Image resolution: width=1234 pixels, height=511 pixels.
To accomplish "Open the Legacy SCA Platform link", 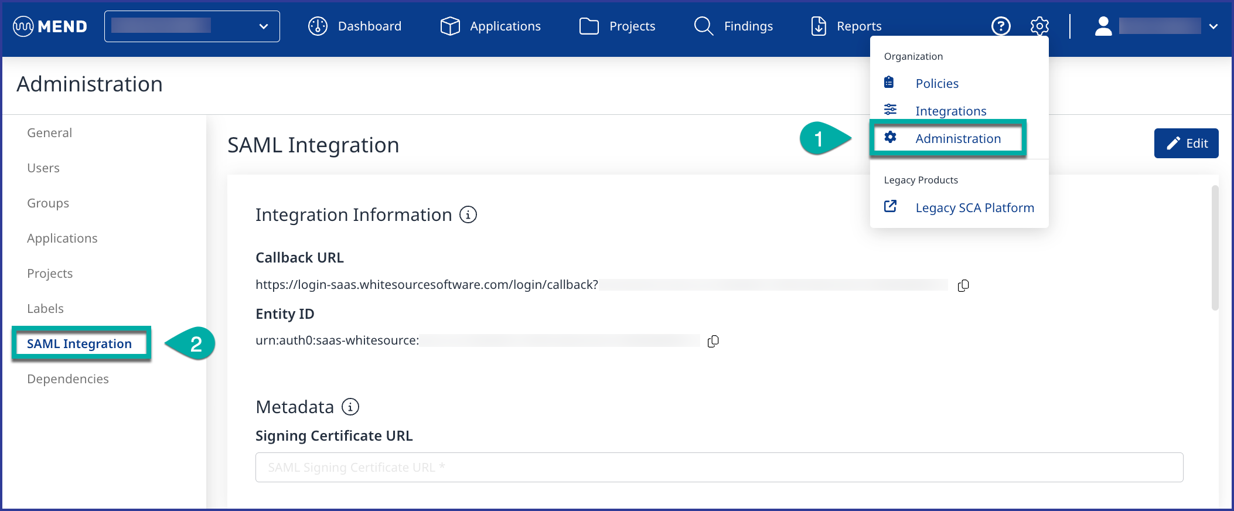I will pos(974,207).
